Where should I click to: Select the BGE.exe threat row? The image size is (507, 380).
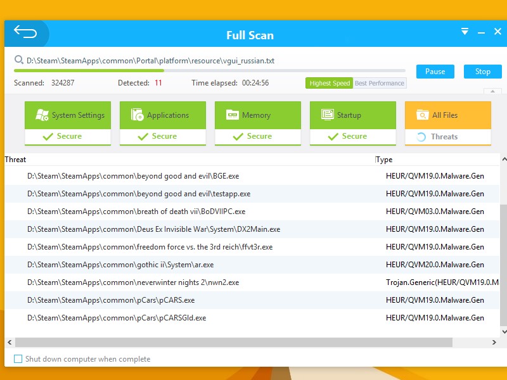click(x=252, y=176)
